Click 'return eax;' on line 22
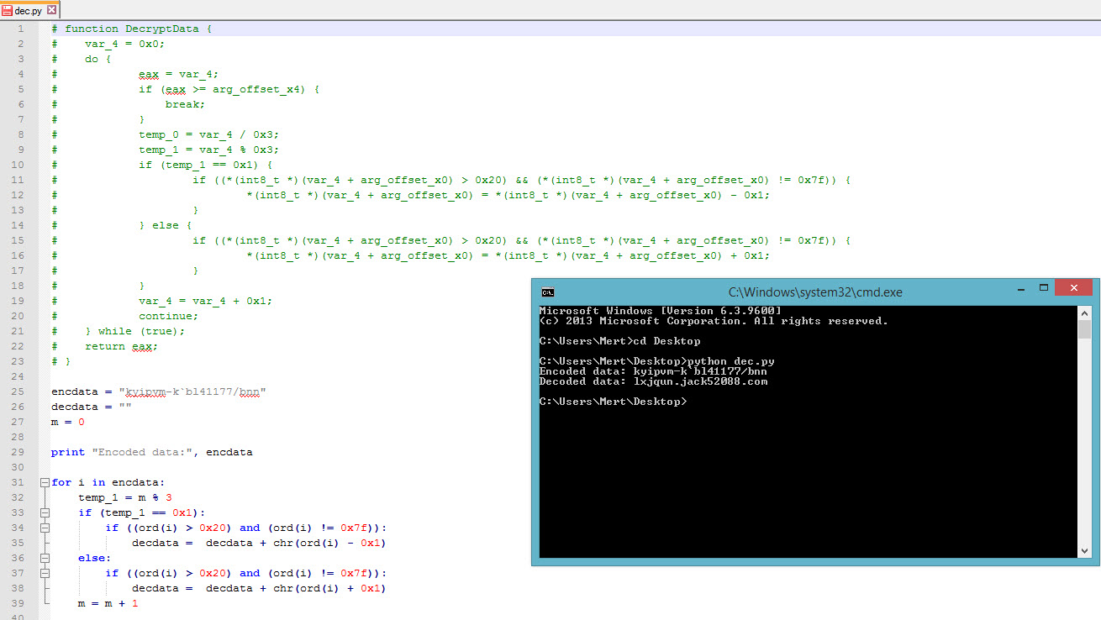The width and height of the screenshot is (1101, 620). click(121, 346)
